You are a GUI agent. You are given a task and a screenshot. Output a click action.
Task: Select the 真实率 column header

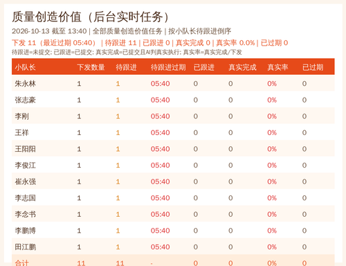[277, 67]
